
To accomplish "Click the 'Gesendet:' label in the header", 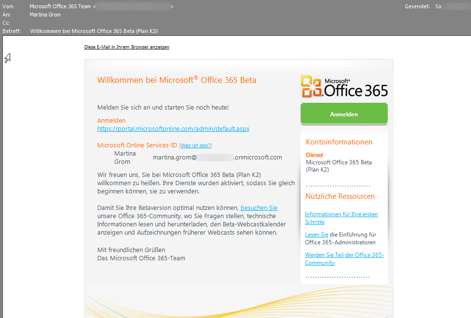I will point(417,6).
